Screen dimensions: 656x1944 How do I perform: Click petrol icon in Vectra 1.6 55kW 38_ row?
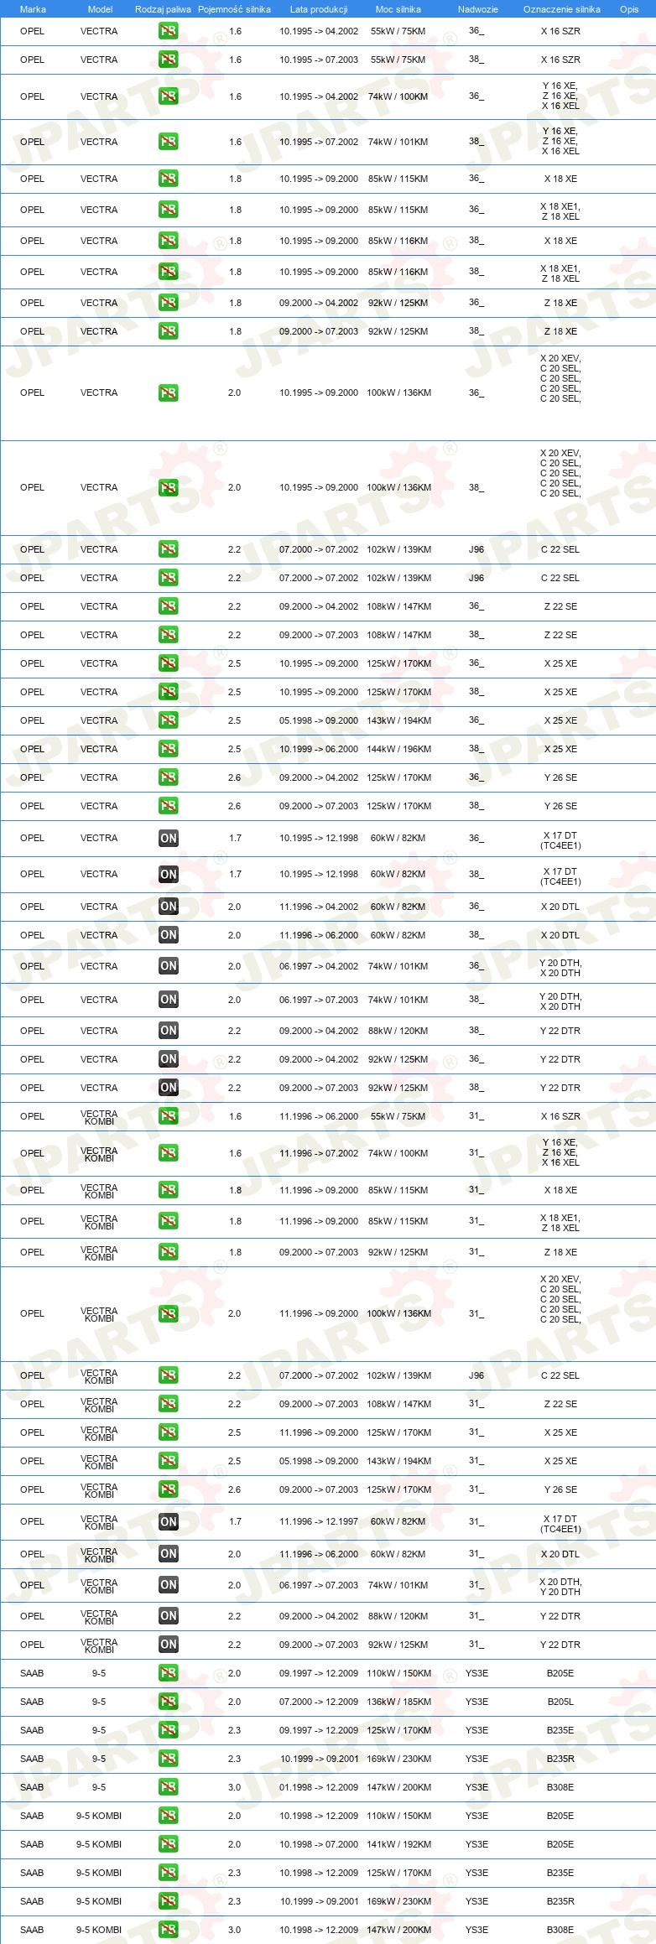tap(169, 60)
